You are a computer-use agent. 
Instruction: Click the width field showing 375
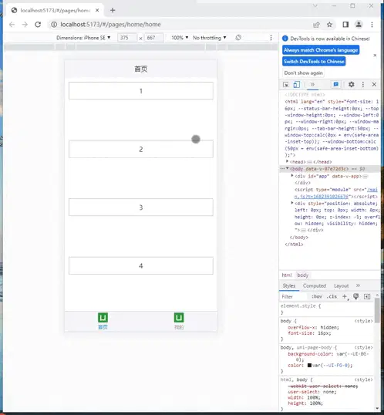(x=127, y=38)
